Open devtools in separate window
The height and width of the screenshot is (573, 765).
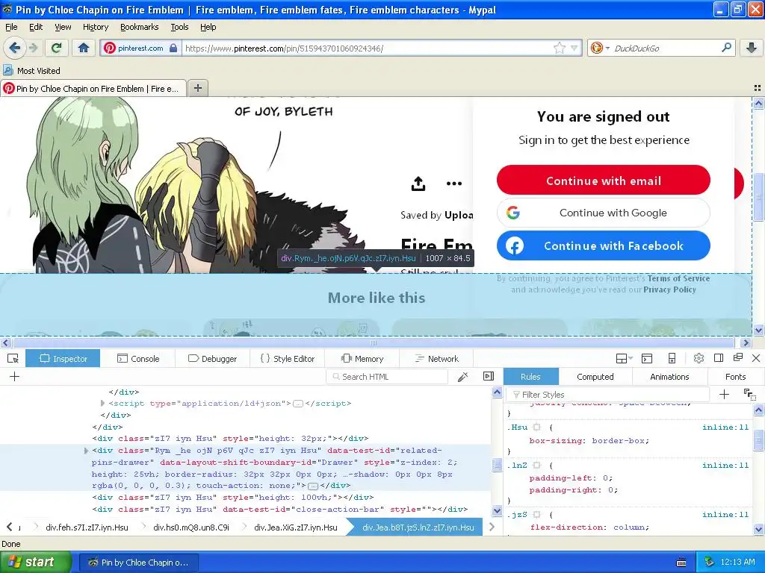(x=737, y=358)
